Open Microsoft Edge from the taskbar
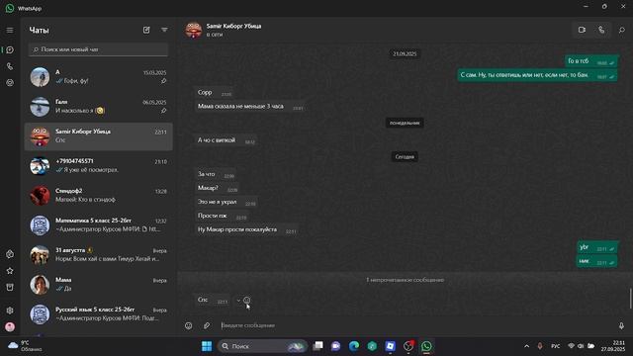 coord(354,346)
